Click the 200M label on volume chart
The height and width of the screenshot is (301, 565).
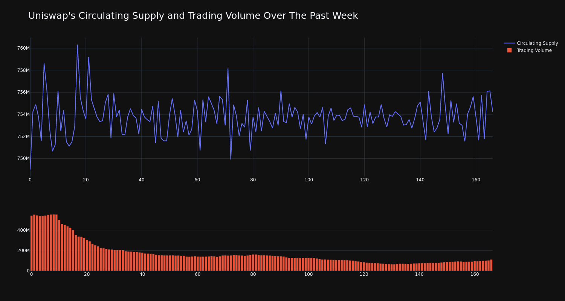(23, 251)
